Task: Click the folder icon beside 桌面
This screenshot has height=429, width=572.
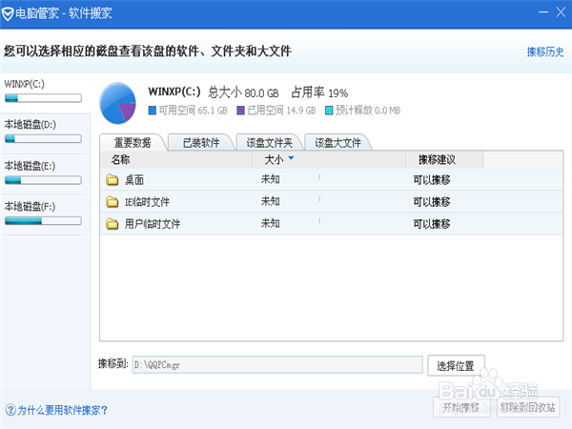Action: pos(112,179)
